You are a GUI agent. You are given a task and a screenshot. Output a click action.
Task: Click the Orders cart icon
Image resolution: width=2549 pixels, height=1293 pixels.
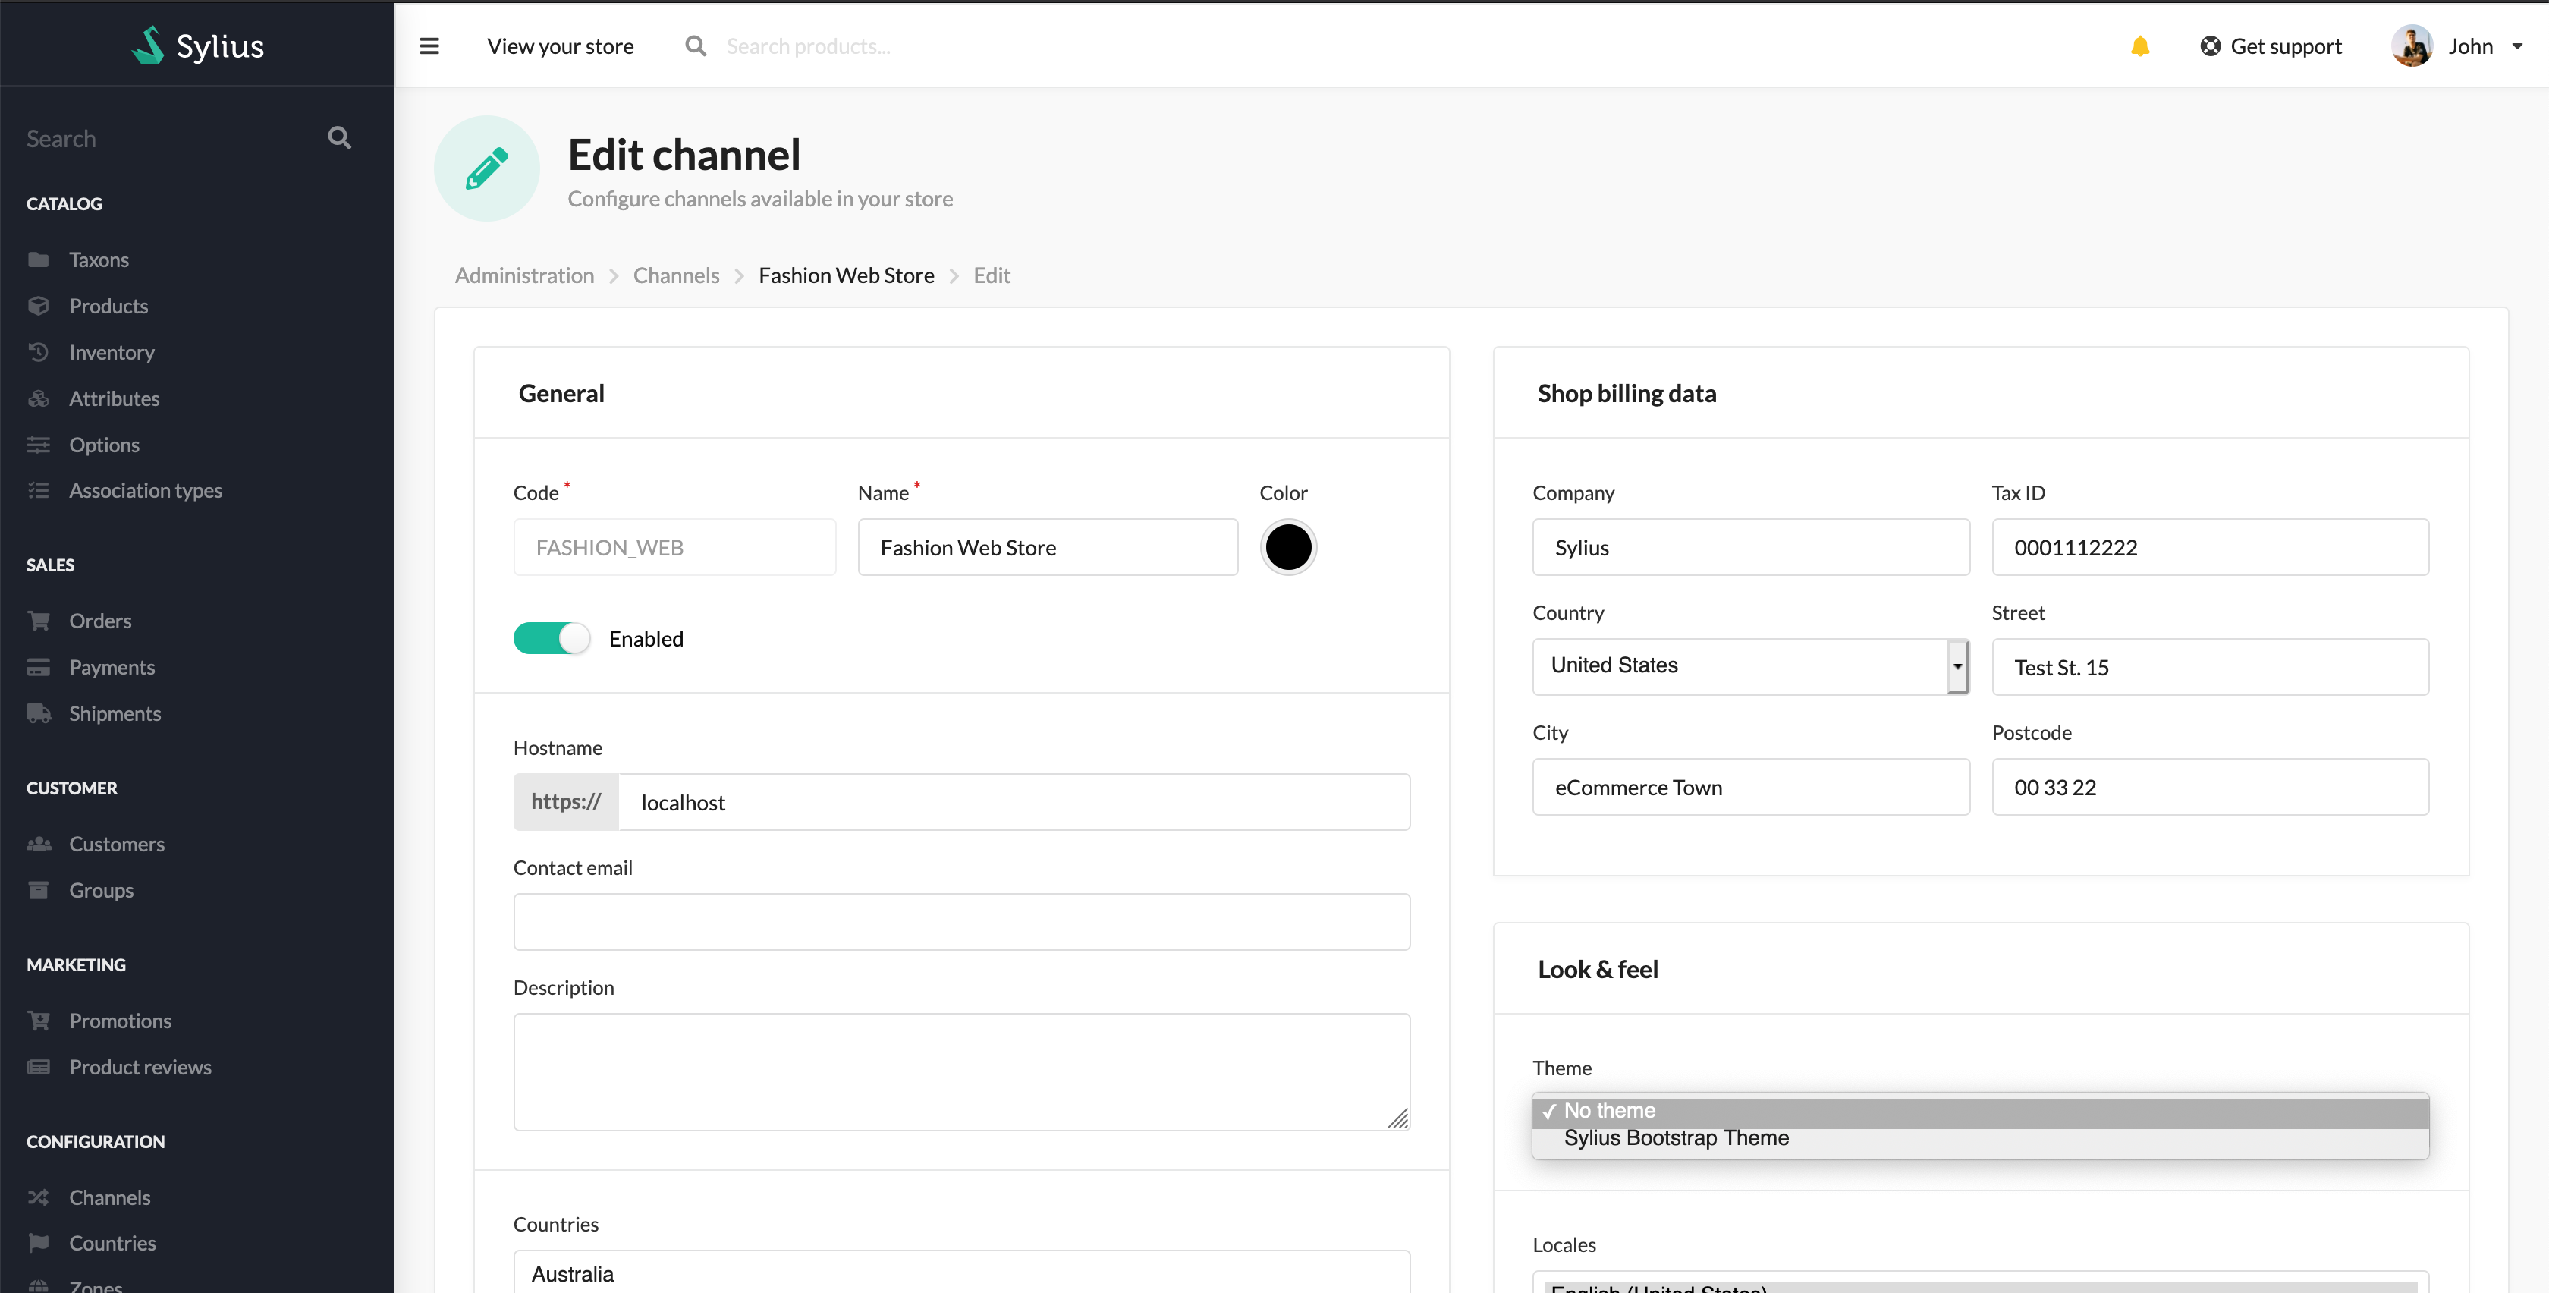[x=39, y=621]
